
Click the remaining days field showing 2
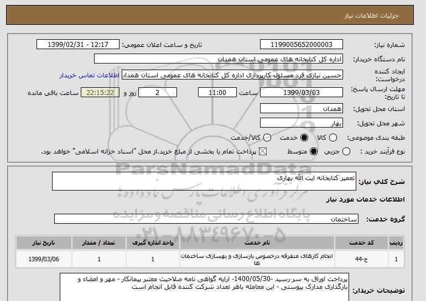[158, 92]
